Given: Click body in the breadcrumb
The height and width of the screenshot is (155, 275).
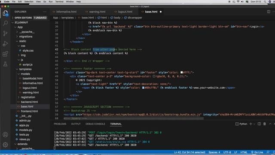Looking at the screenshot, I should point(117,18).
